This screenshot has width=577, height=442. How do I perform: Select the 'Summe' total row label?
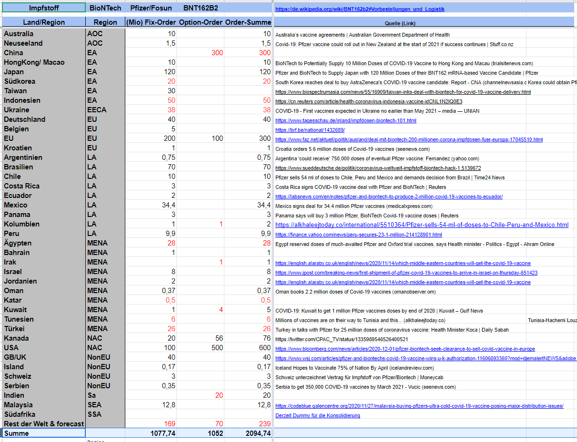(44, 433)
